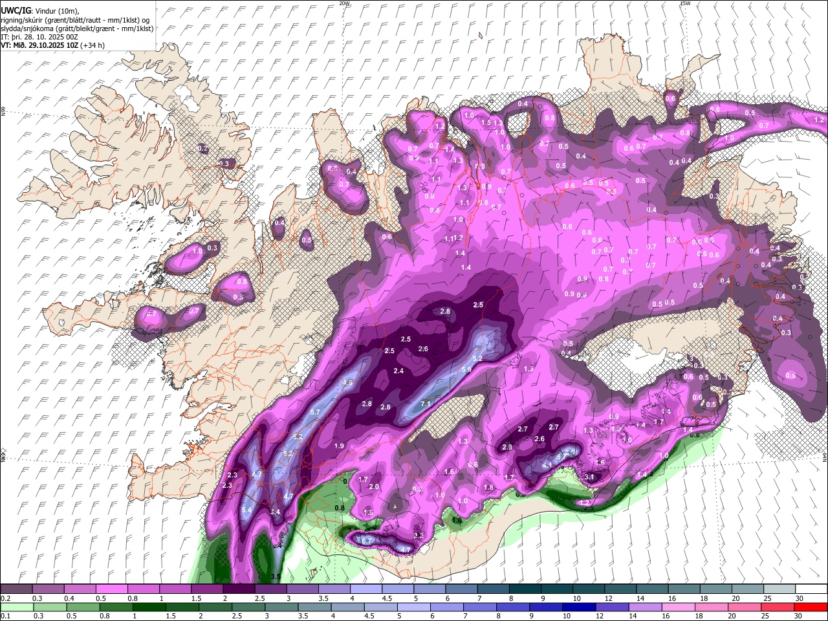Select lower legend swatch between 20 and 25
828x621 pixels.
coord(745,607)
